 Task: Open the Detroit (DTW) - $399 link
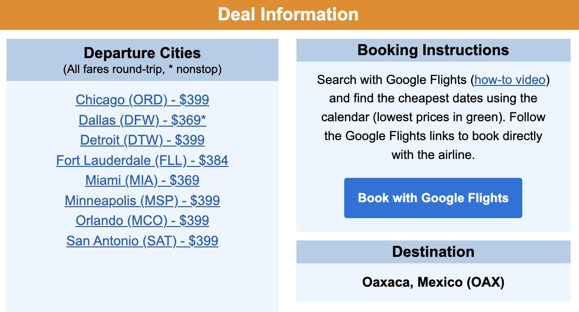click(x=142, y=141)
